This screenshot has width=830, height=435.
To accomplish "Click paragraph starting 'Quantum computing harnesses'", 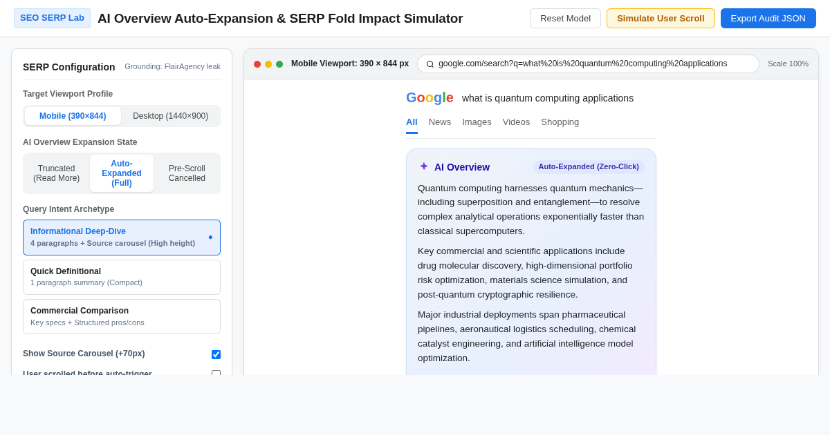I will [531, 210].
